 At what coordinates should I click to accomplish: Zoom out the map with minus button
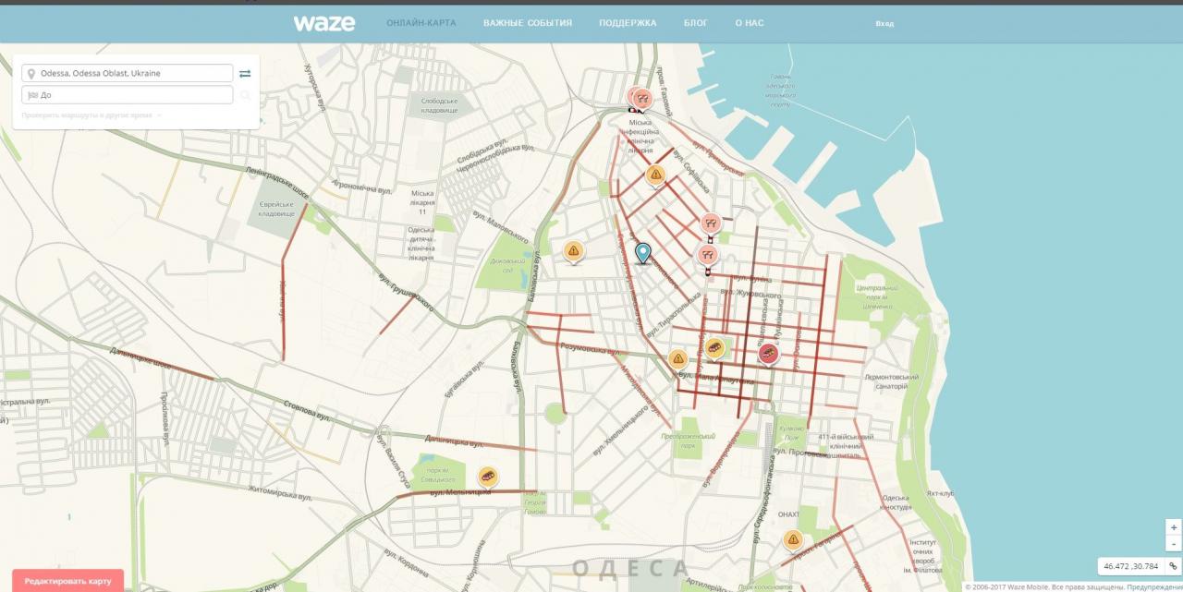tap(1173, 544)
